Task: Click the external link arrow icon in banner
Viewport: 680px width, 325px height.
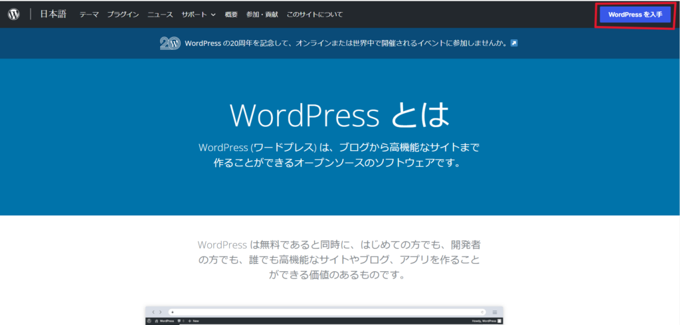Action: coord(514,43)
